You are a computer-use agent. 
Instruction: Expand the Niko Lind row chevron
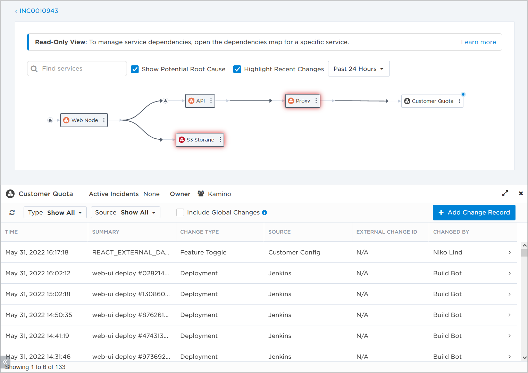tap(510, 252)
